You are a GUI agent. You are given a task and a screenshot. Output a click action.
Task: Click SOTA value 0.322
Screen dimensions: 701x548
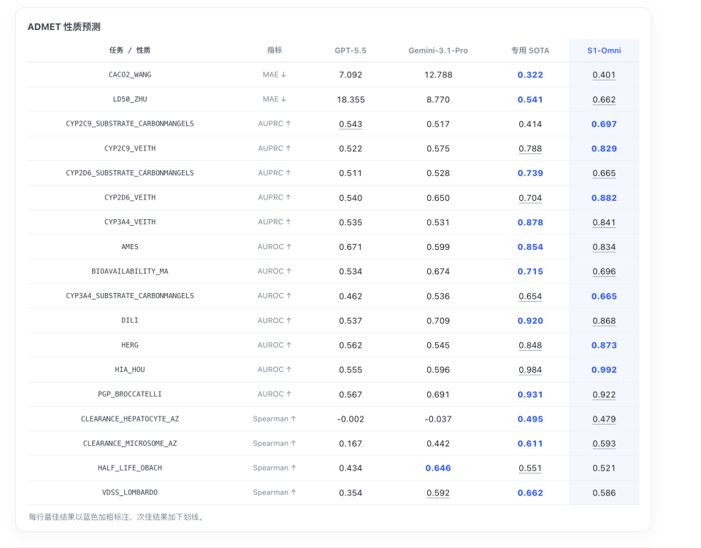[530, 75]
